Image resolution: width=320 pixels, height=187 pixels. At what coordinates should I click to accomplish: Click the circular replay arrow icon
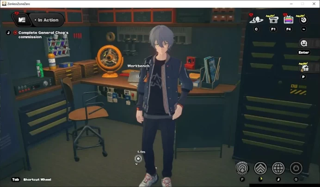click(x=304, y=20)
